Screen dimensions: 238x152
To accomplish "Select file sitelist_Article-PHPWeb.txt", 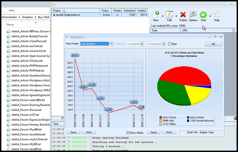I will tap(28, 71).
